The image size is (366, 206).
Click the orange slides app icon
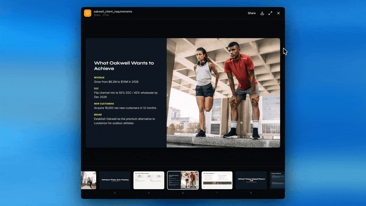pos(87,13)
